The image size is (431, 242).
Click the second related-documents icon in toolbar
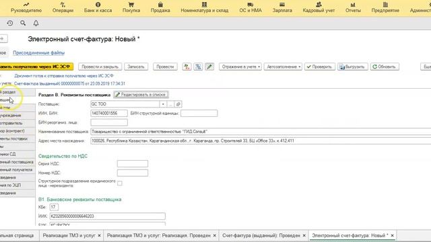pyautogui.click(x=198, y=67)
